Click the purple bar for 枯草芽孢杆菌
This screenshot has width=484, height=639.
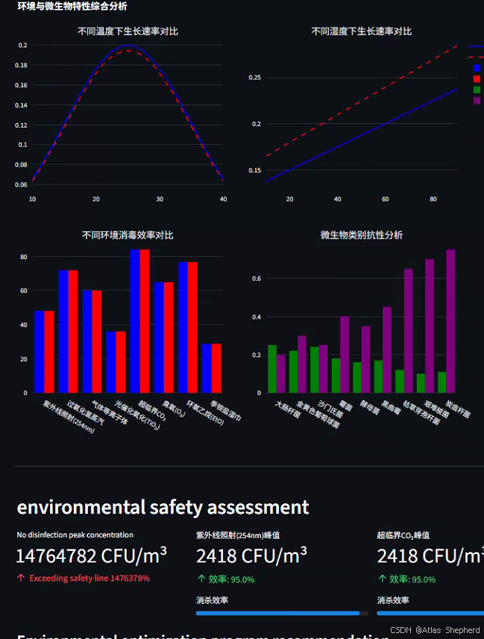(x=408, y=331)
